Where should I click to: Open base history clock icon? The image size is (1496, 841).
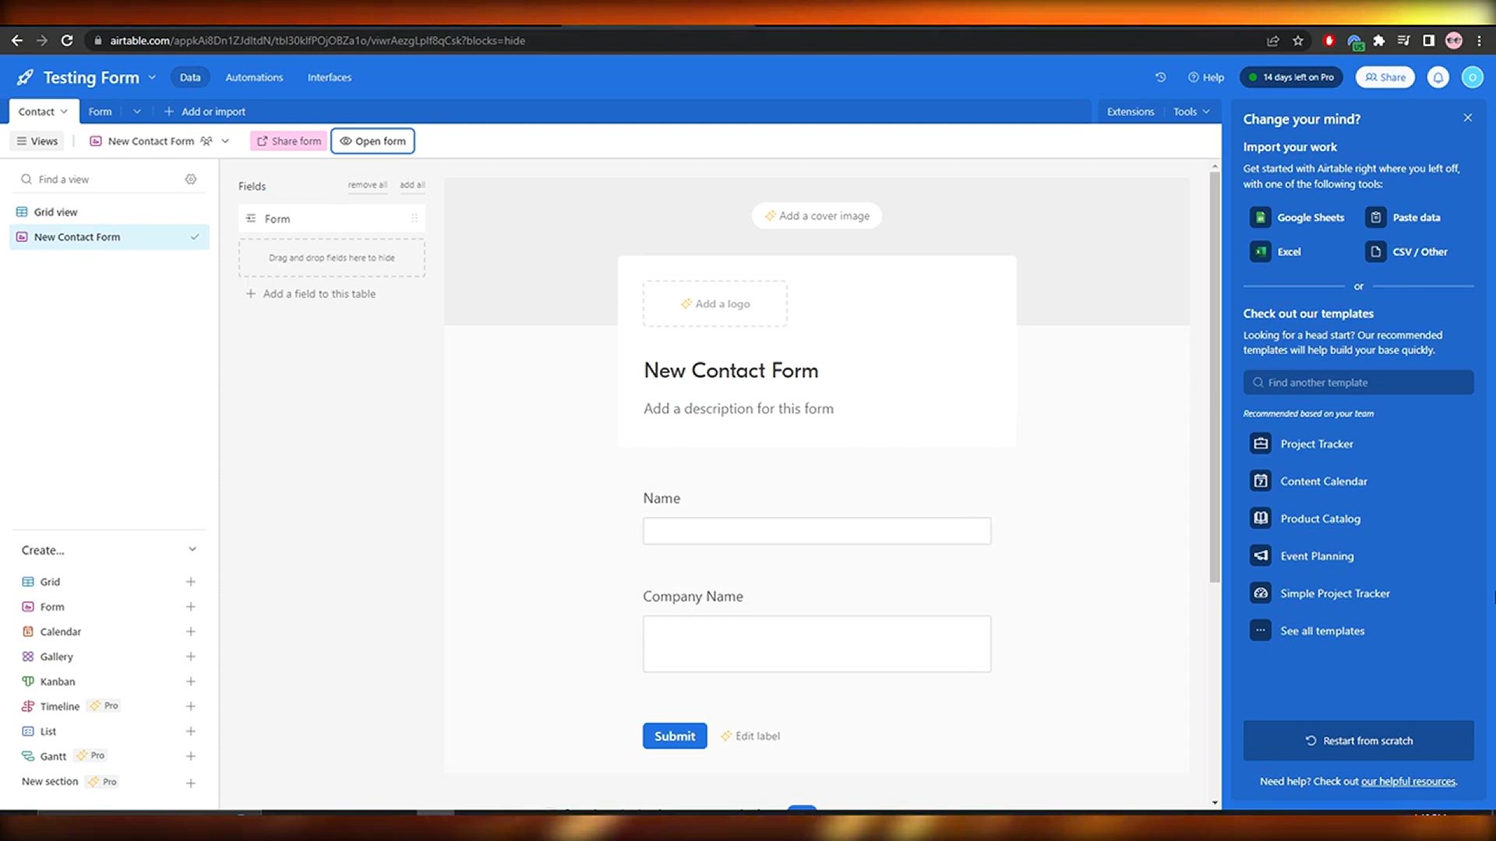tap(1160, 77)
